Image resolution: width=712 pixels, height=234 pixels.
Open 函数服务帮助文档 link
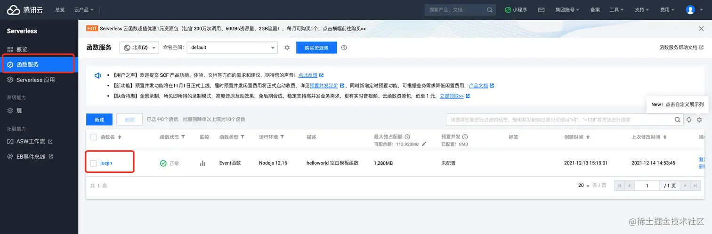(x=681, y=48)
